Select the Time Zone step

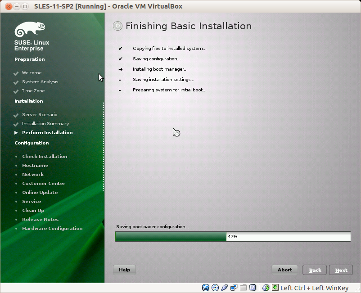(33, 90)
